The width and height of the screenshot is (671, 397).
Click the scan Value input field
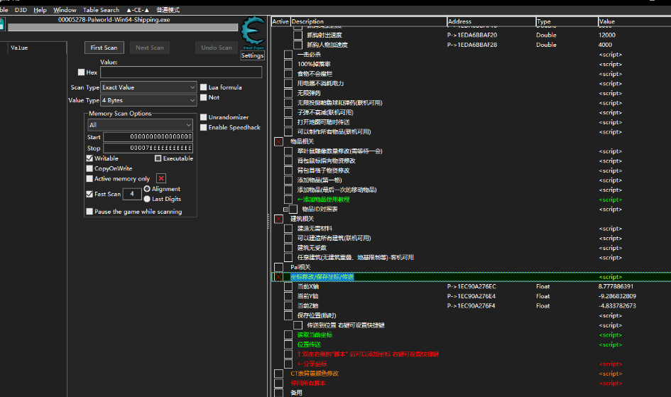point(181,72)
